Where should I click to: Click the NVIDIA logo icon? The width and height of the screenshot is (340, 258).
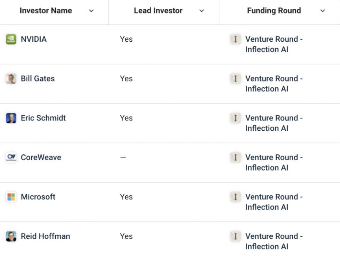tap(11, 39)
